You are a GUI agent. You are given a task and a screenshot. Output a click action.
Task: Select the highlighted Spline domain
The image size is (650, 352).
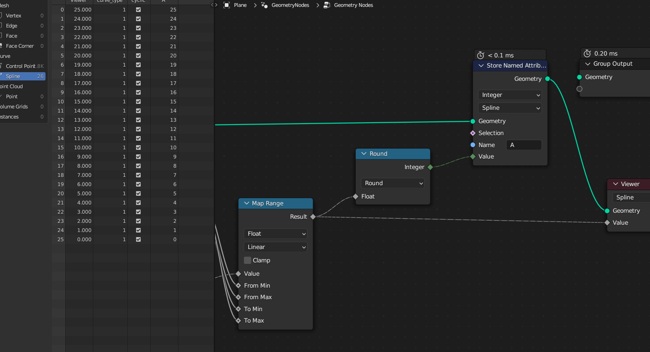[23, 76]
